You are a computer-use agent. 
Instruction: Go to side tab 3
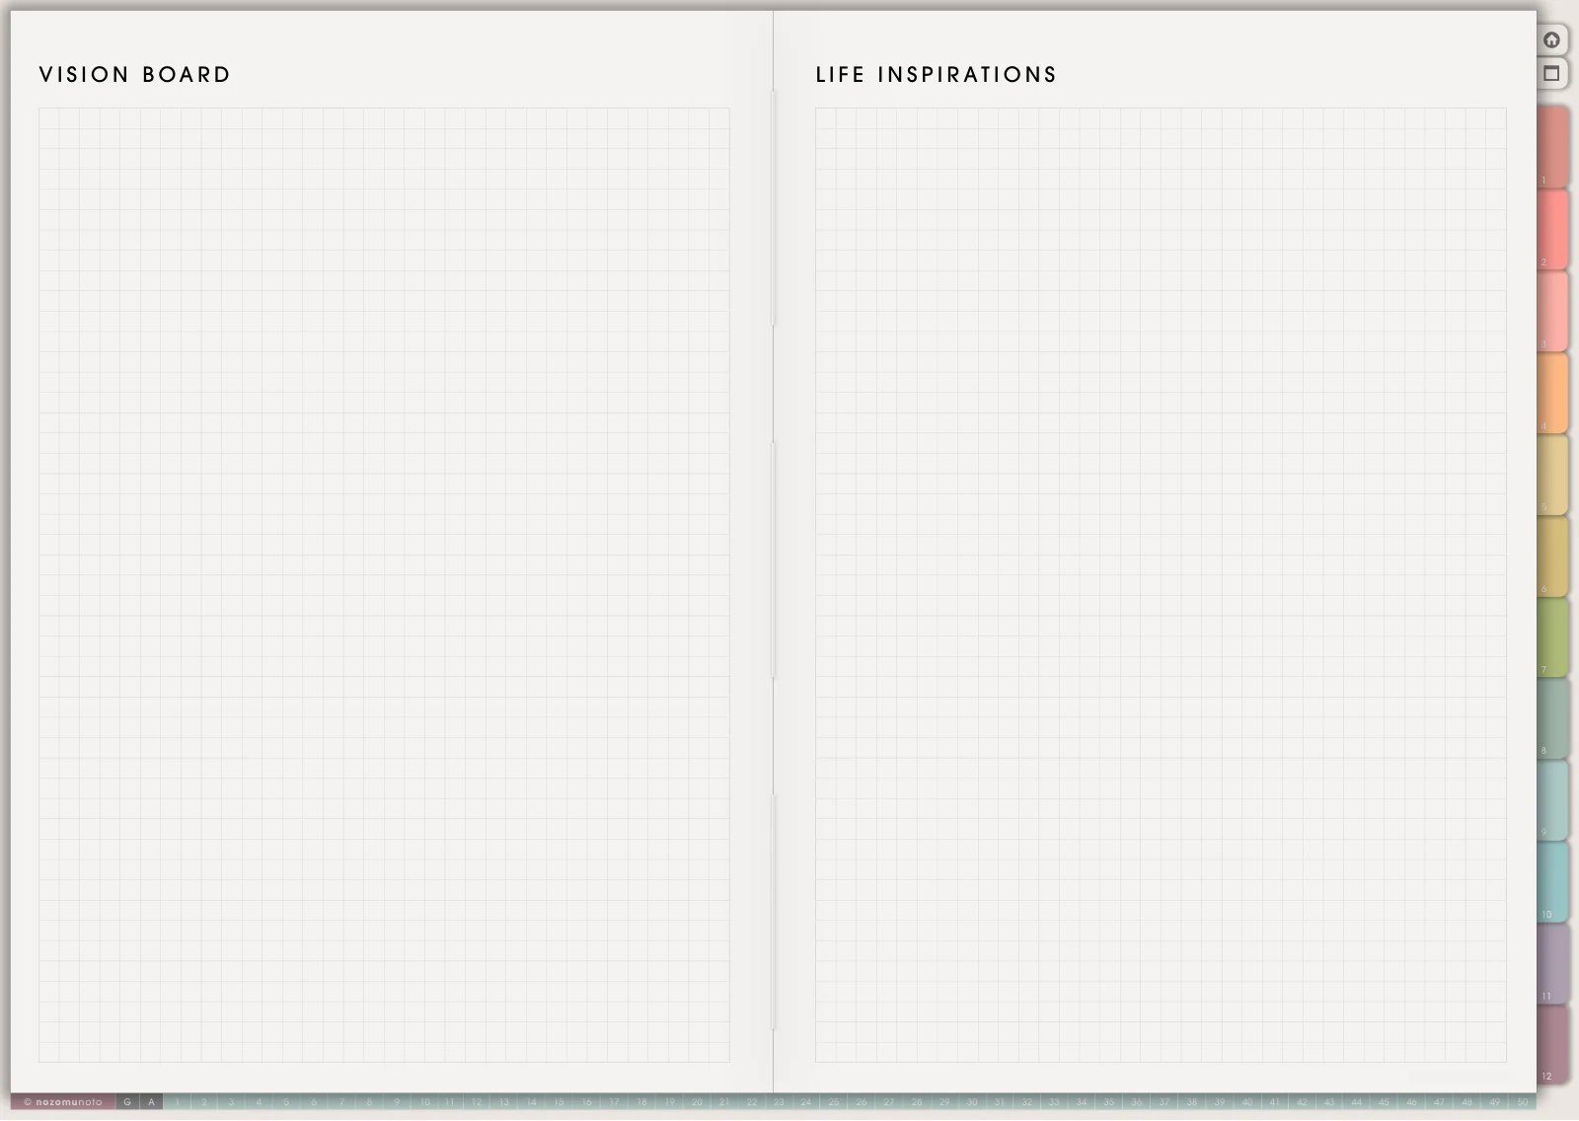[1552, 311]
